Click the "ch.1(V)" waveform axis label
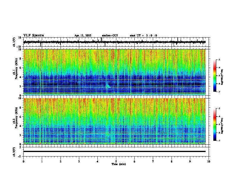This screenshot has height=181, width=235. click(14, 42)
